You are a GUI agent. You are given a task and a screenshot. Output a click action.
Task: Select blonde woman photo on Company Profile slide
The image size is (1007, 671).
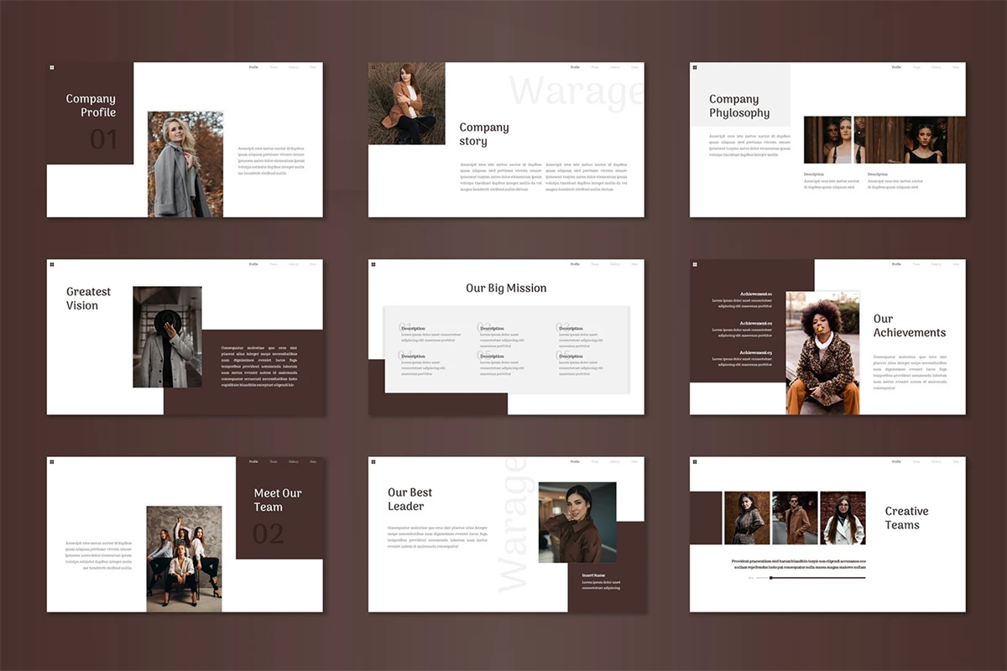point(185,164)
